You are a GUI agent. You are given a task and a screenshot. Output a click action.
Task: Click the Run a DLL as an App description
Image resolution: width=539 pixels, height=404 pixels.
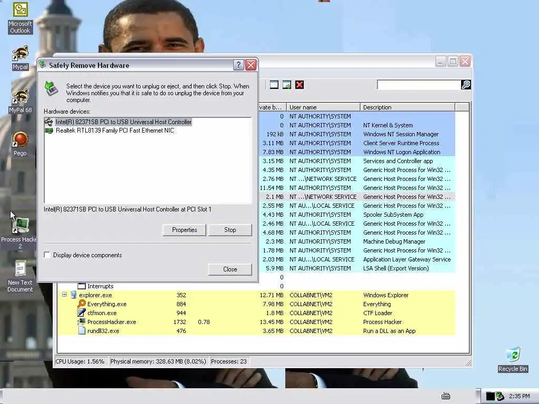389,331
